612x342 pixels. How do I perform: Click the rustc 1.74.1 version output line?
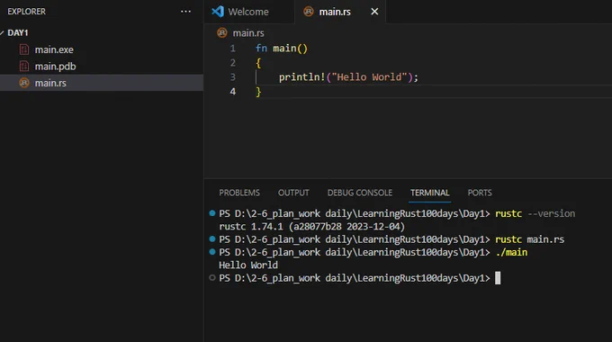(312, 227)
